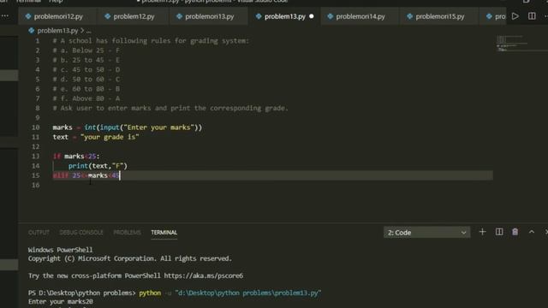This screenshot has width=548, height=308.
Task: Split the terminal panel
Action: point(499,232)
